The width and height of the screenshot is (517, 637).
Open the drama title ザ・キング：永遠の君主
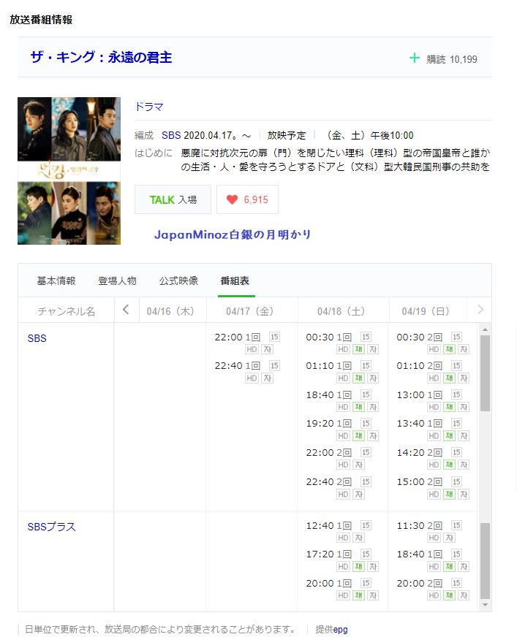pyautogui.click(x=102, y=57)
